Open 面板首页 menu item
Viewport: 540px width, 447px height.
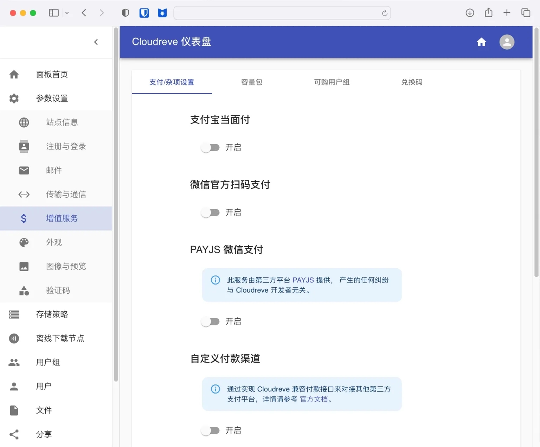[56, 74]
